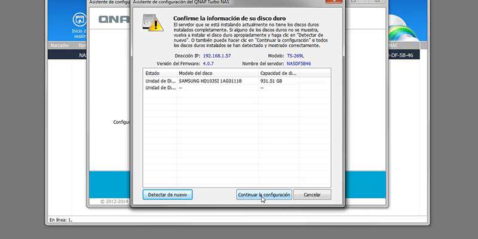Click server name NASDF5B46
The image size is (478, 239).
[x=299, y=64]
